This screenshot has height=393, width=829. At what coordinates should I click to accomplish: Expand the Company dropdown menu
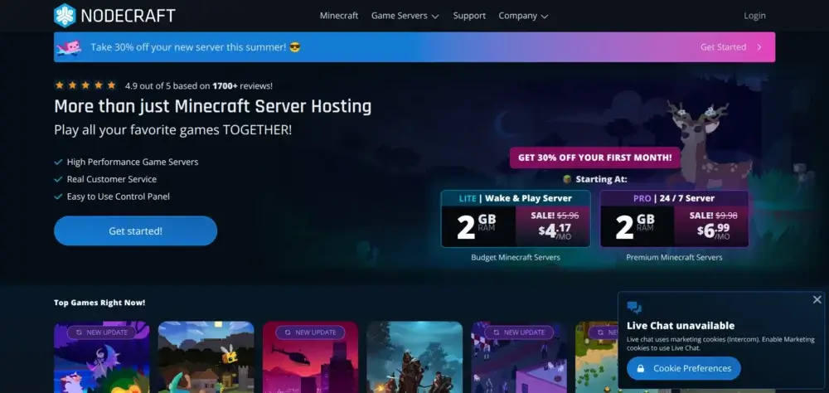523,16
